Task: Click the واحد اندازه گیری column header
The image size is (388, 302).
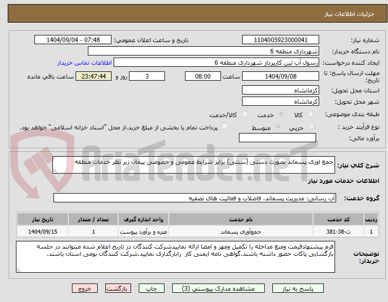Action: (x=143, y=219)
